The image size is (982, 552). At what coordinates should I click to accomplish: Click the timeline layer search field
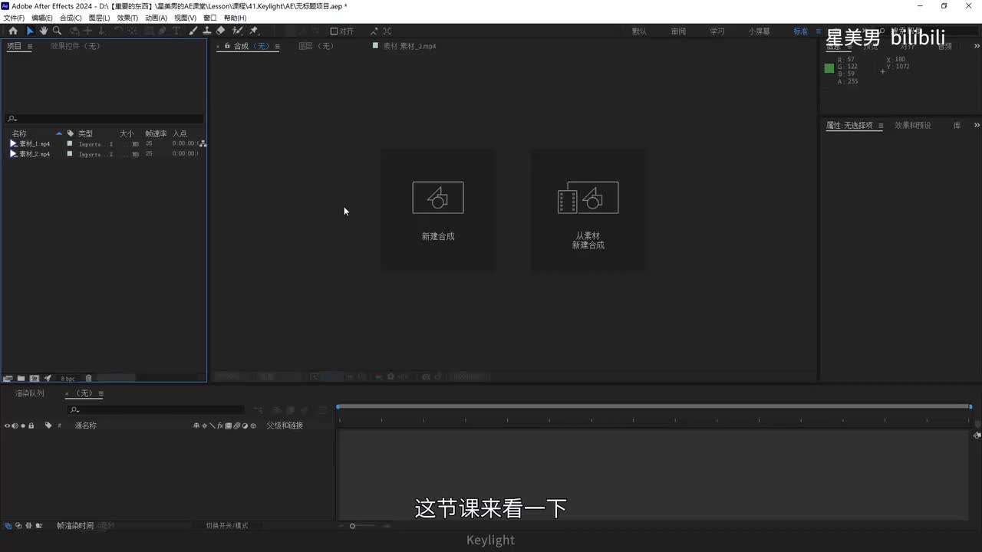pos(157,409)
